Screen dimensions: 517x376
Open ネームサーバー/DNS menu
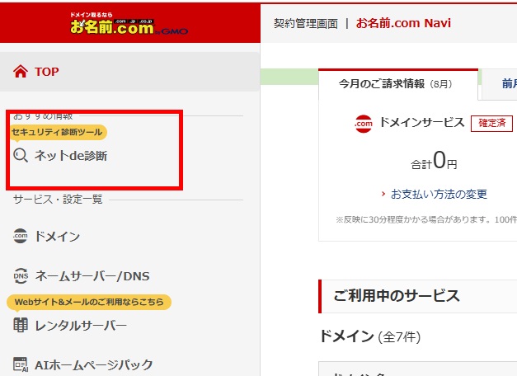92,276
